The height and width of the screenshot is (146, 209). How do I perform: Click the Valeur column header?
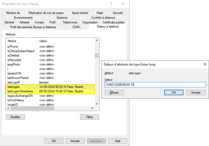66,41
